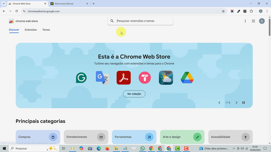Close the Chrome Web Store tab

click(45, 4)
